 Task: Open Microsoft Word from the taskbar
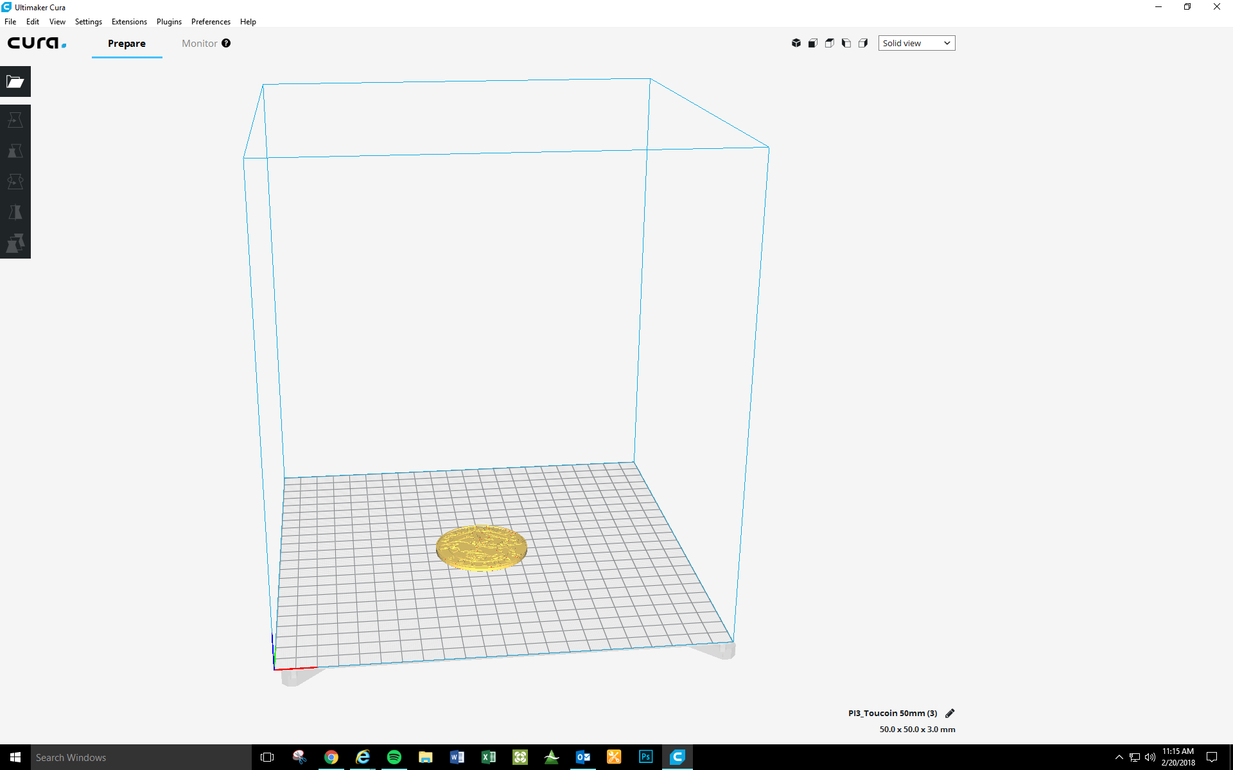coord(457,757)
